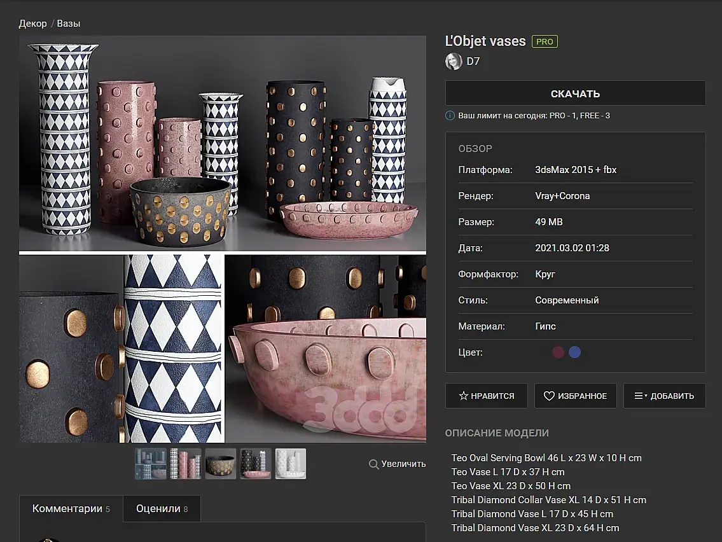The image size is (722, 542).
Task: Add model to ИЗБРАННОЕ favorites
Action: (575, 396)
